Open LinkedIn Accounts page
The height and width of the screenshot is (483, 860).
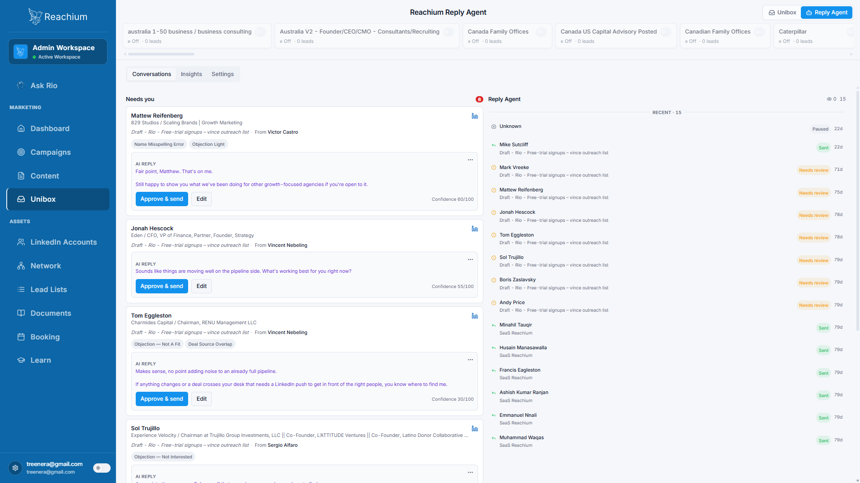pos(58,242)
